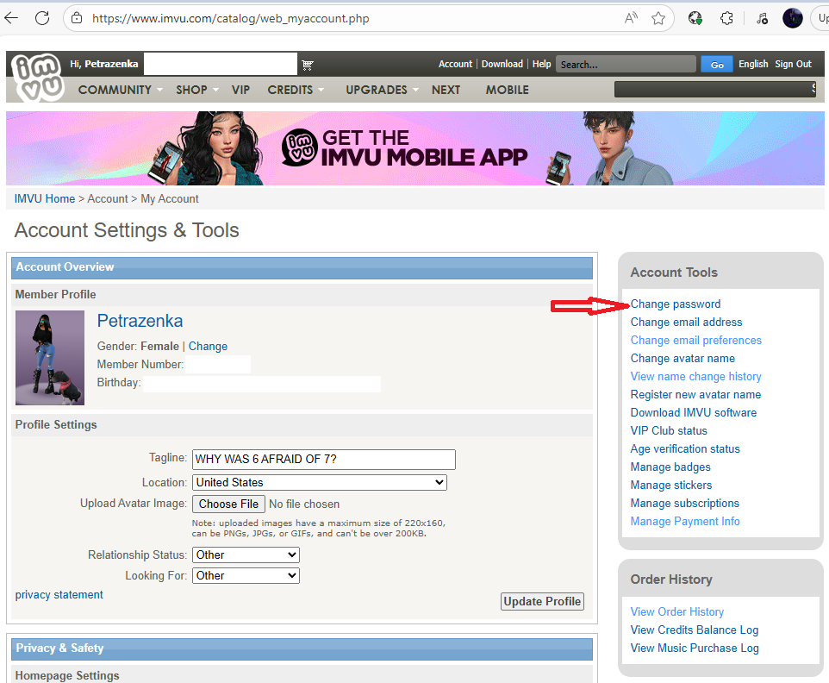This screenshot has width=829, height=683.
Task: Open the favorites list icon in toolbar
Action: pos(762,18)
